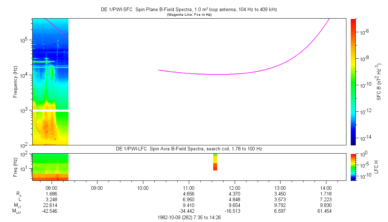Click the MLAT value 61.454
This screenshot has height=222, width=388.
[x=324, y=211]
